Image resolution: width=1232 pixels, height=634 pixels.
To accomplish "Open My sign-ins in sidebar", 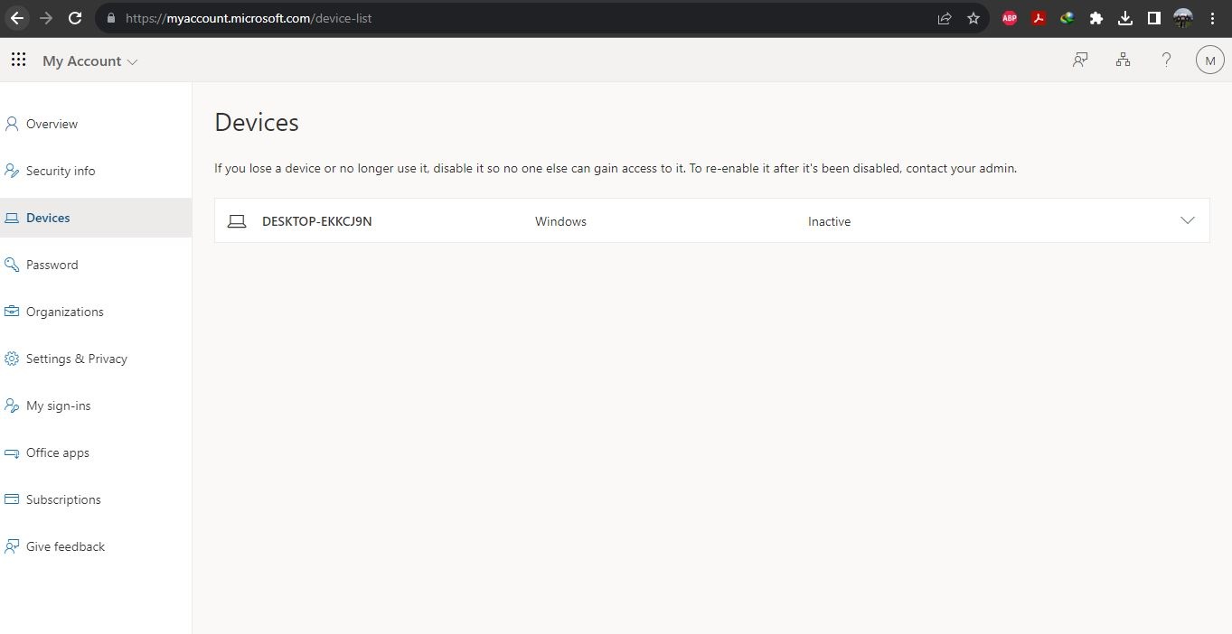I will tap(96, 406).
